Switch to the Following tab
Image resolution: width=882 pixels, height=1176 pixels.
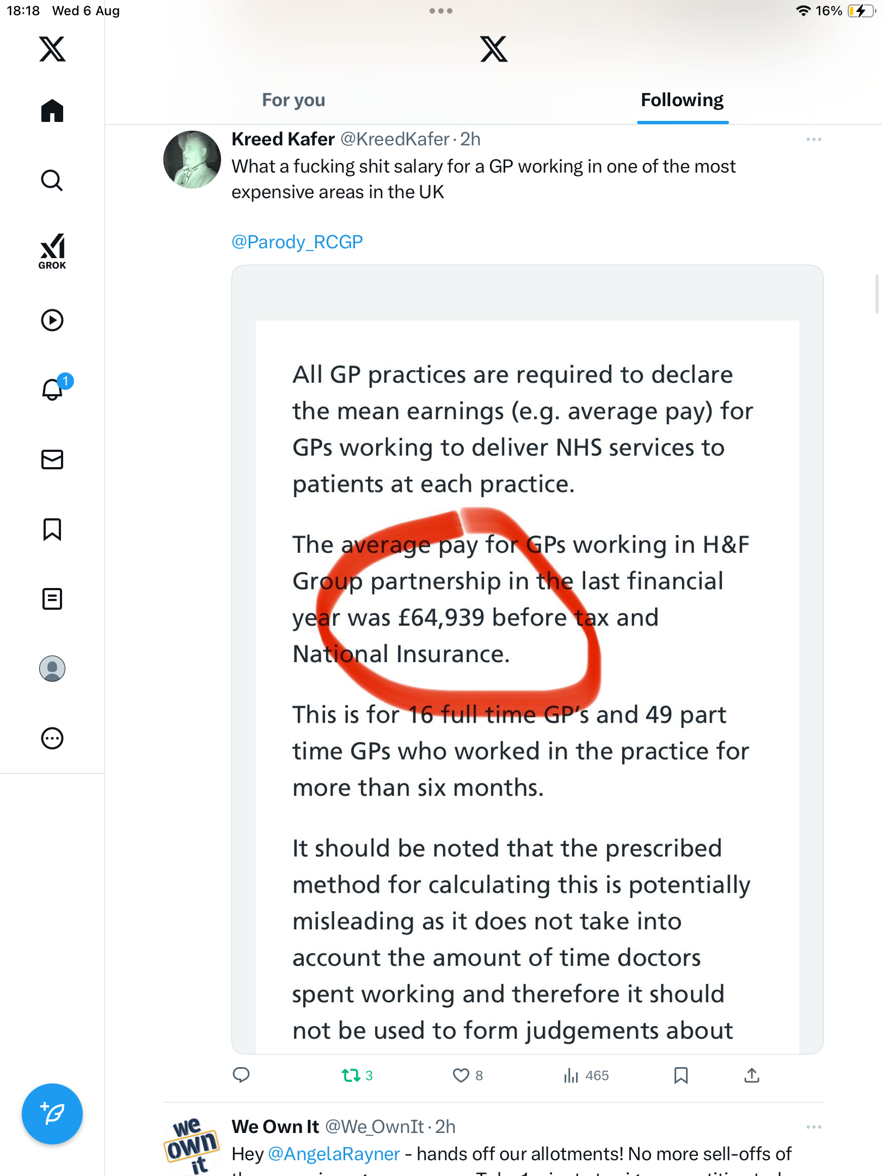click(x=682, y=100)
